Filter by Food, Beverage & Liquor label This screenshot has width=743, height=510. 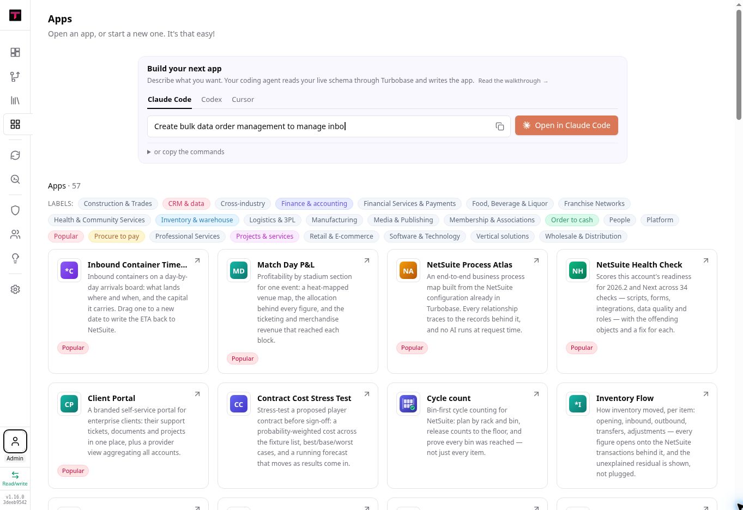(x=510, y=204)
